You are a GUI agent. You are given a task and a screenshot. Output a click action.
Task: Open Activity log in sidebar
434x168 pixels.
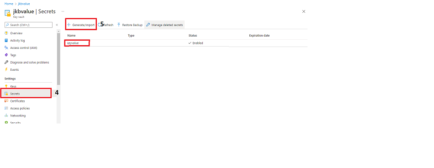[x=17, y=41]
